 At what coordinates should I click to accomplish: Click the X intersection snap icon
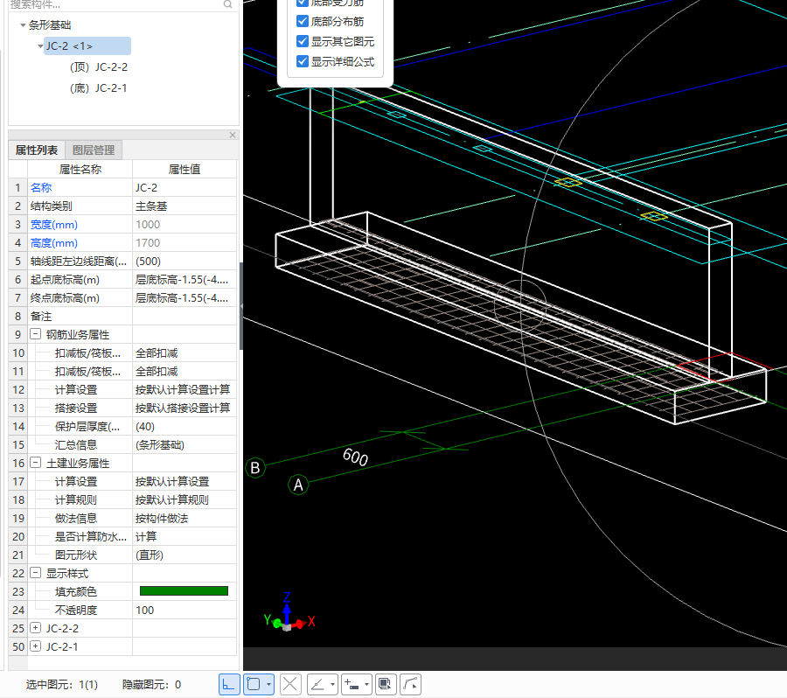[290, 684]
